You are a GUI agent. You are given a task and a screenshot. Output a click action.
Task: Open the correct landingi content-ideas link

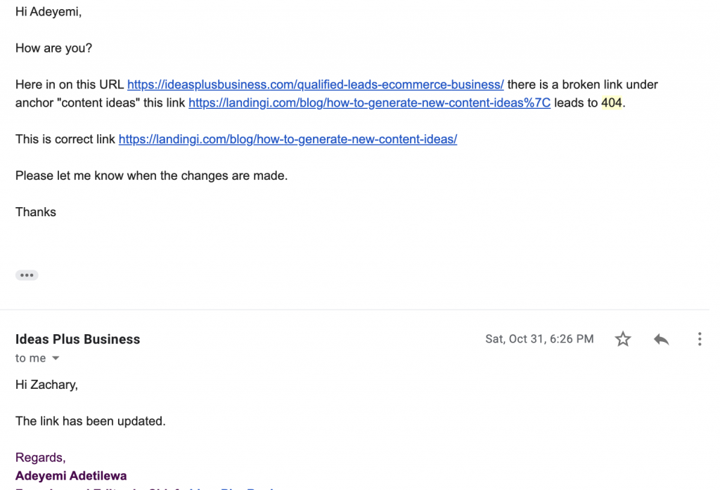(x=288, y=139)
